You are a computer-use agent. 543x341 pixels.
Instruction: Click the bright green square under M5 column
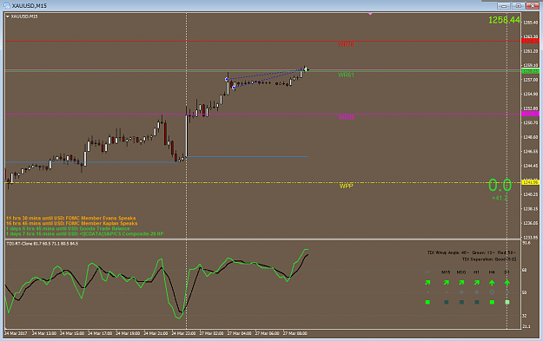[427, 302]
